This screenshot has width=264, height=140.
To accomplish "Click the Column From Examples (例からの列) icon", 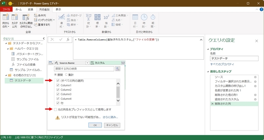I will 6,17.
